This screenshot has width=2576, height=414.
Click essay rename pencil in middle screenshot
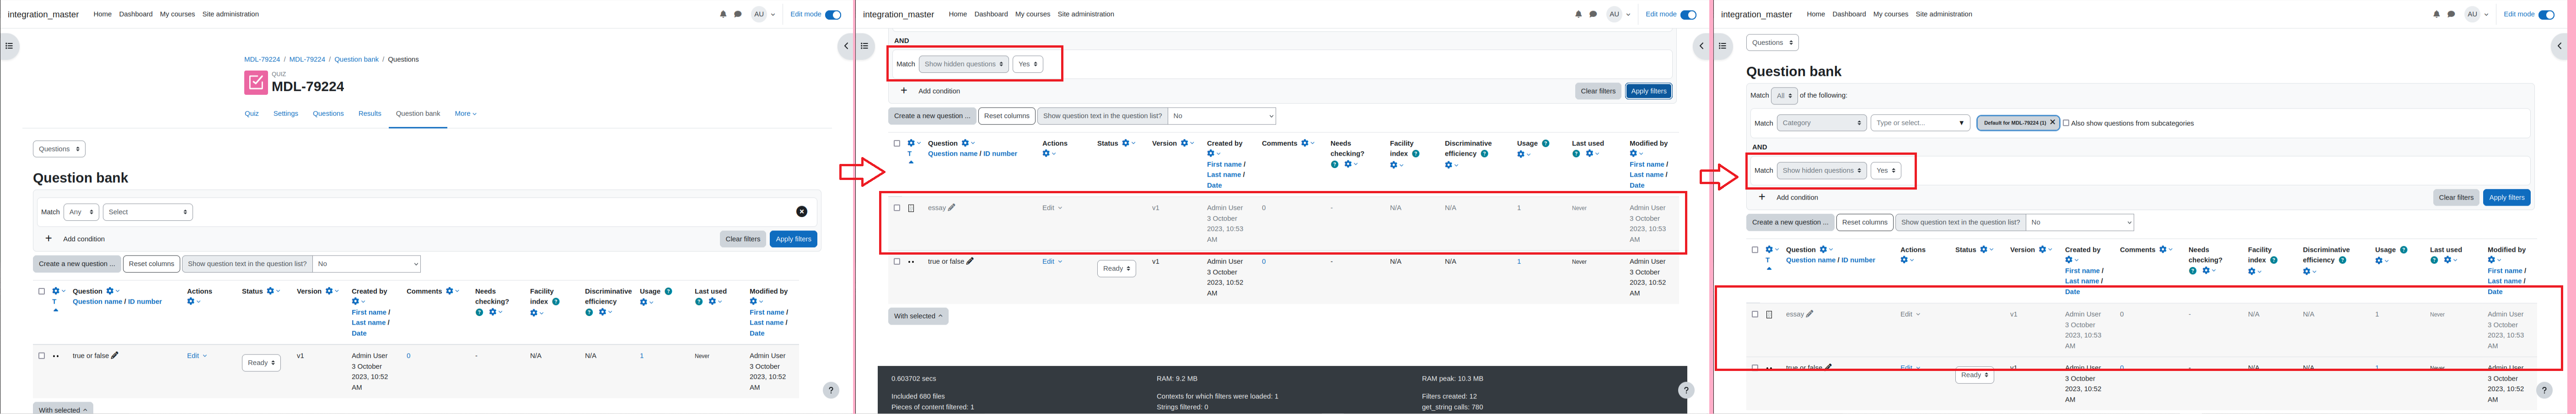pos(952,207)
